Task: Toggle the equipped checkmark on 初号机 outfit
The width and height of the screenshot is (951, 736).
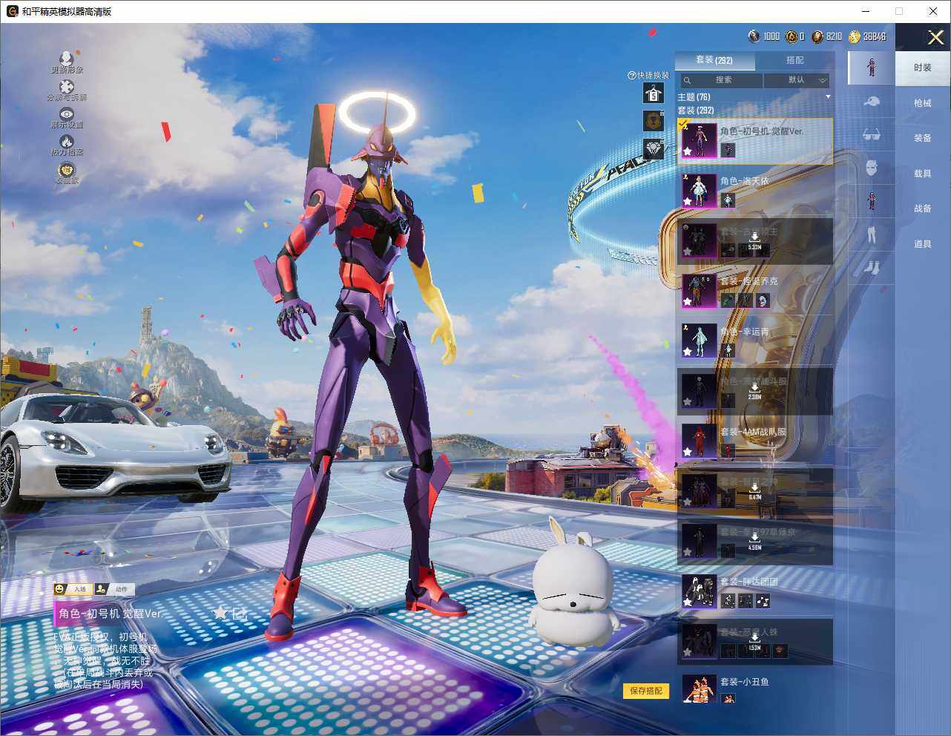Action: click(684, 125)
